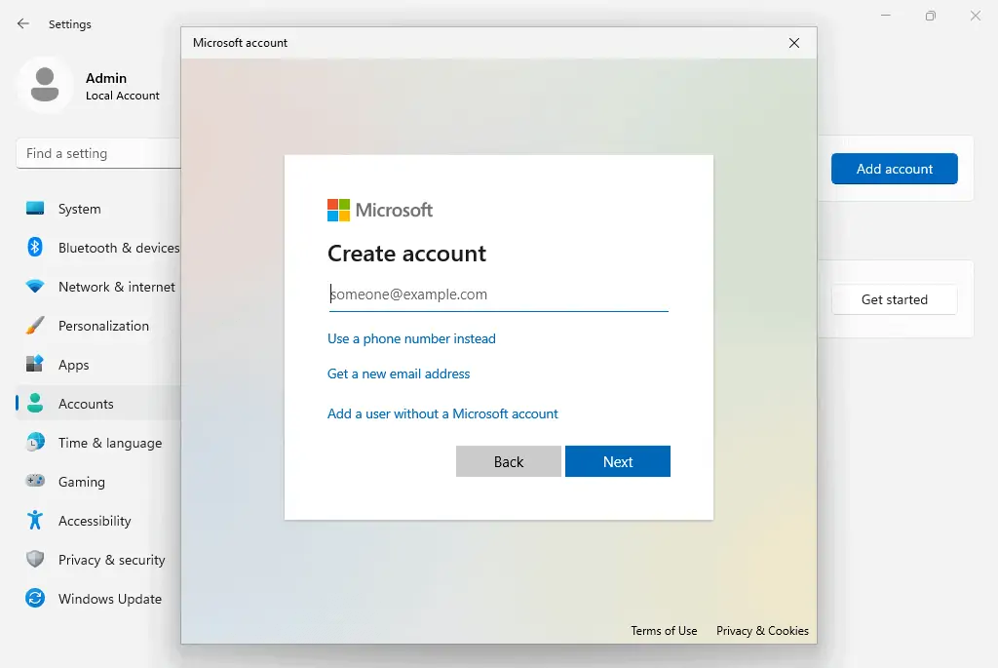Open the Terms of Use link
This screenshot has height=668, width=998.
pyautogui.click(x=664, y=630)
